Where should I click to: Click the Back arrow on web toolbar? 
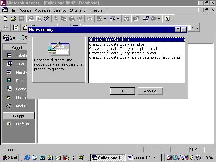pos(6,27)
